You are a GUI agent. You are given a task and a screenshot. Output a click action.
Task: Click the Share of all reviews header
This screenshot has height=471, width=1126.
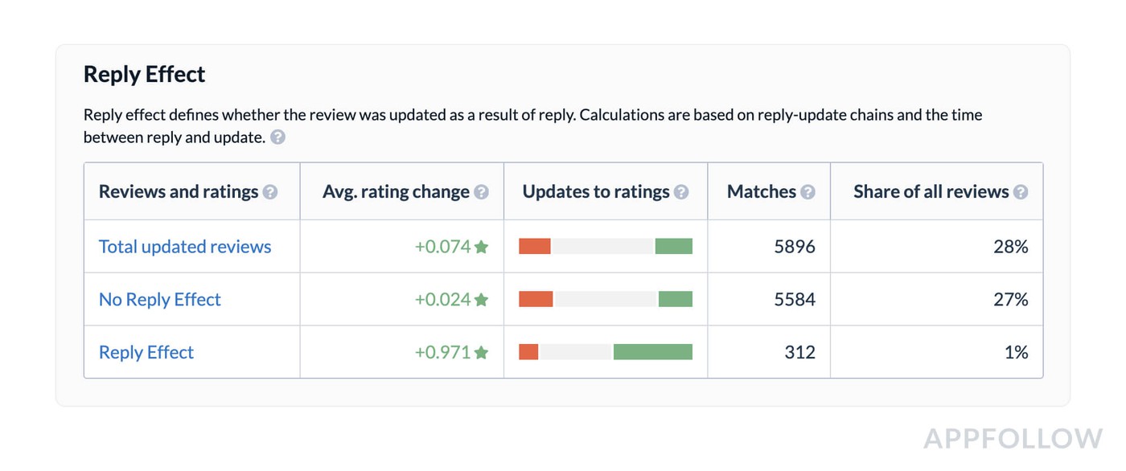point(931,192)
